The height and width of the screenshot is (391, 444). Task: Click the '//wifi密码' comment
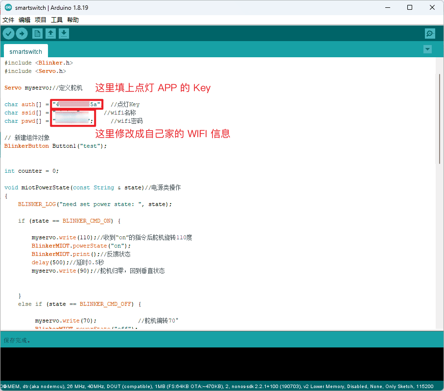[127, 121]
